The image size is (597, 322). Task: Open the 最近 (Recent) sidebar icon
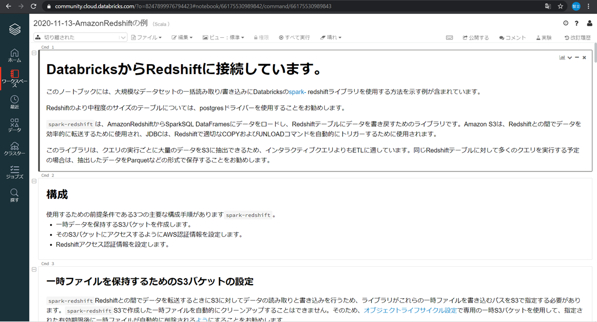[x=14, y=100]
